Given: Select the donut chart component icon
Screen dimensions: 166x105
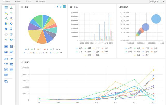Looking at the screenshot, I should [x=11, y=24].
